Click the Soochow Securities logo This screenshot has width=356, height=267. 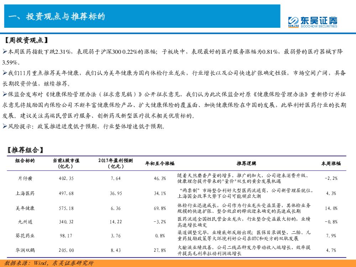[313, 22]
